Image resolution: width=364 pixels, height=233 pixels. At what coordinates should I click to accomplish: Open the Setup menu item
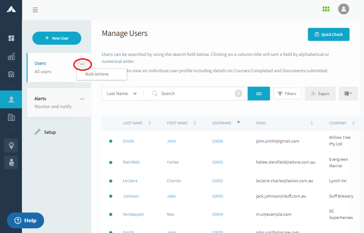(x=49, y=132)
